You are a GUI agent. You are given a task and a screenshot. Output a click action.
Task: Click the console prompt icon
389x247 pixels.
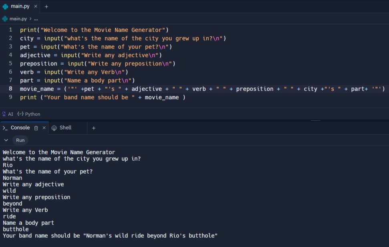click(x=5, y=128)
